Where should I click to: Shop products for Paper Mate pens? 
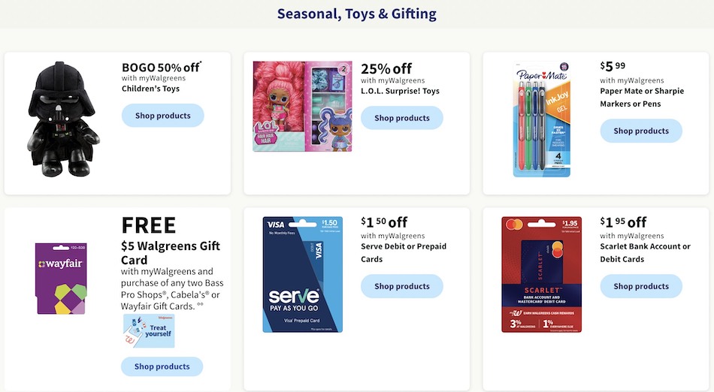click(640, 131)
